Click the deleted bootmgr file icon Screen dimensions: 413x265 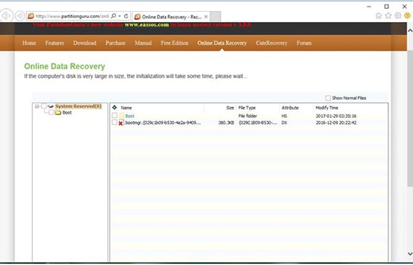coord(121,123)
